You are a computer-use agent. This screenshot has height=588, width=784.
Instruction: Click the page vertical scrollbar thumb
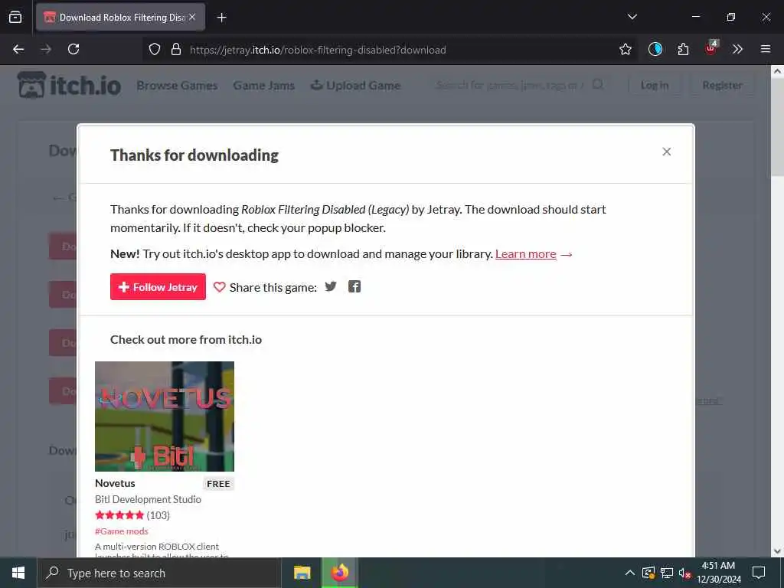point(777,126)
